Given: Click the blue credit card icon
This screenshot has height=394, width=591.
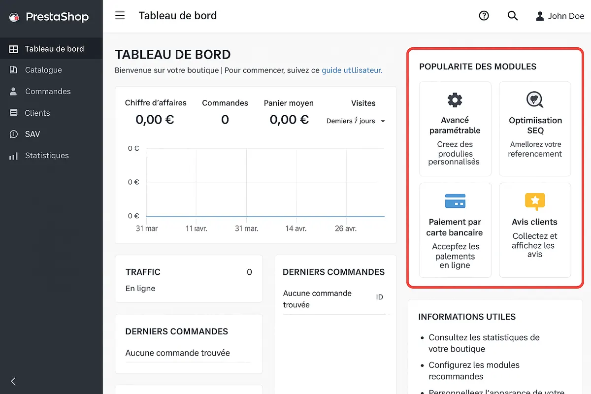Looking at the screenshot, I should coord(455,201).
